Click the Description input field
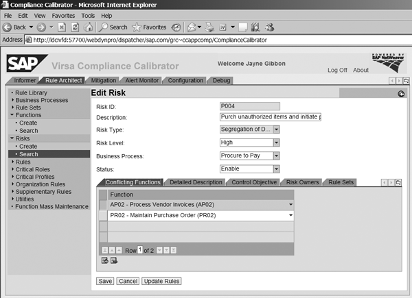The width and height of the screenshot is (412, 298). click(271, 117)
